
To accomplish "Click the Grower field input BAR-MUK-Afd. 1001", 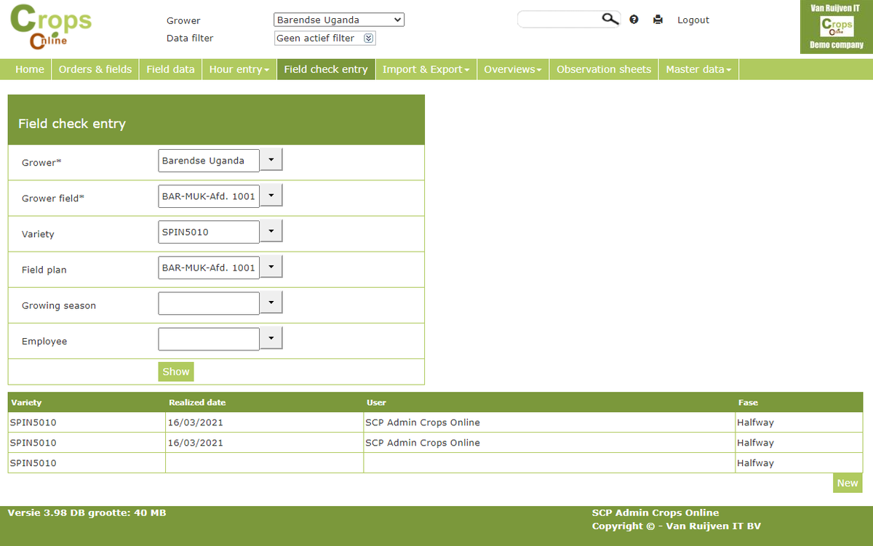I will 209,196.
